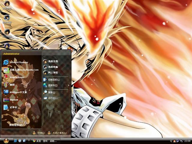This screenshot has height=144, width=192.
Task: Open the 我的文档 desktop icon
Action: coord(7,5)
